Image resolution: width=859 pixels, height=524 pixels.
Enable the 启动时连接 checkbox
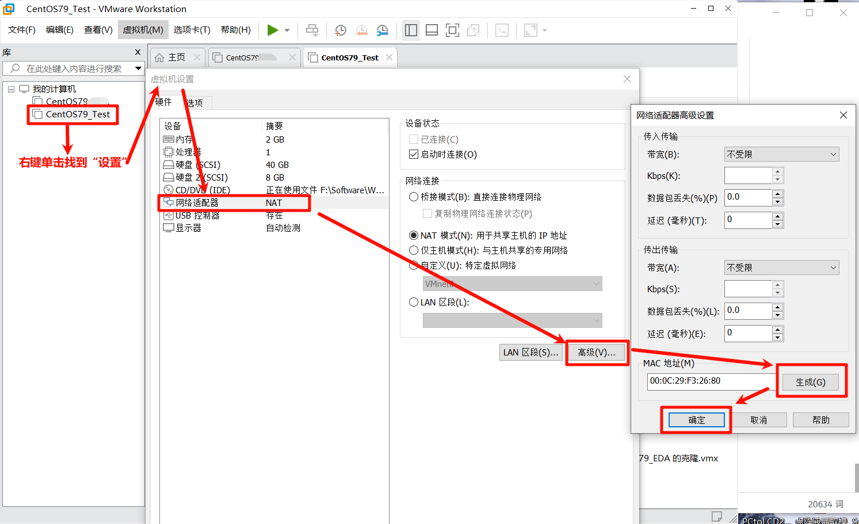click(x=413, y=154)
